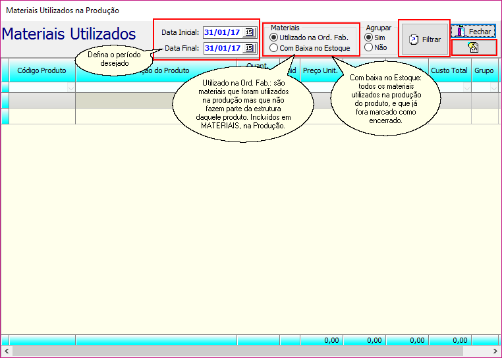Click the Grupo column header
Screen dimensions: 502x358
coord(484,70)
